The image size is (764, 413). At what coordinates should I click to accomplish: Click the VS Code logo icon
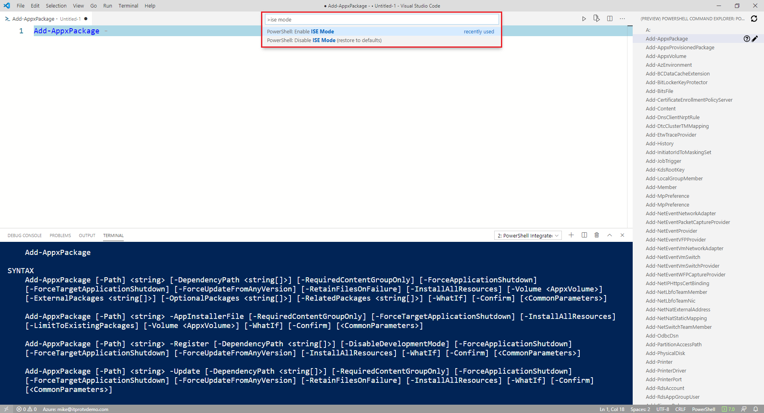7,6
